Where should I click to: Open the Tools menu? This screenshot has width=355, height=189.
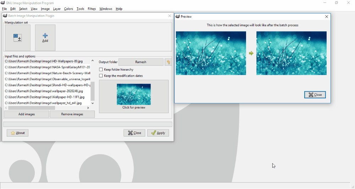click(80, 9)
